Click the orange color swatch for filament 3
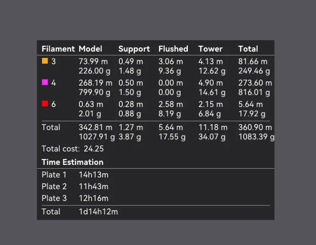This screenshot has height=245, width=316. pyautogui.click(x=45, y=61)
